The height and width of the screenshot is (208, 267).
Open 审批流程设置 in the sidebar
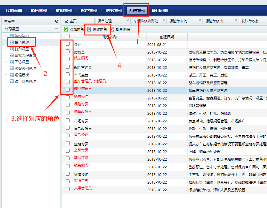click(25, 56)
